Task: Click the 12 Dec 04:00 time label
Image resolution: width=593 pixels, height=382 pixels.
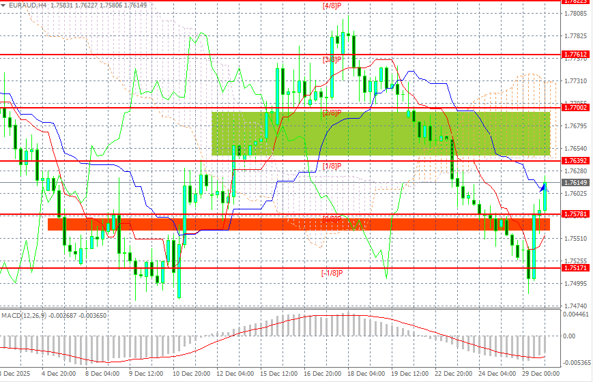Action: click(235, 374)
